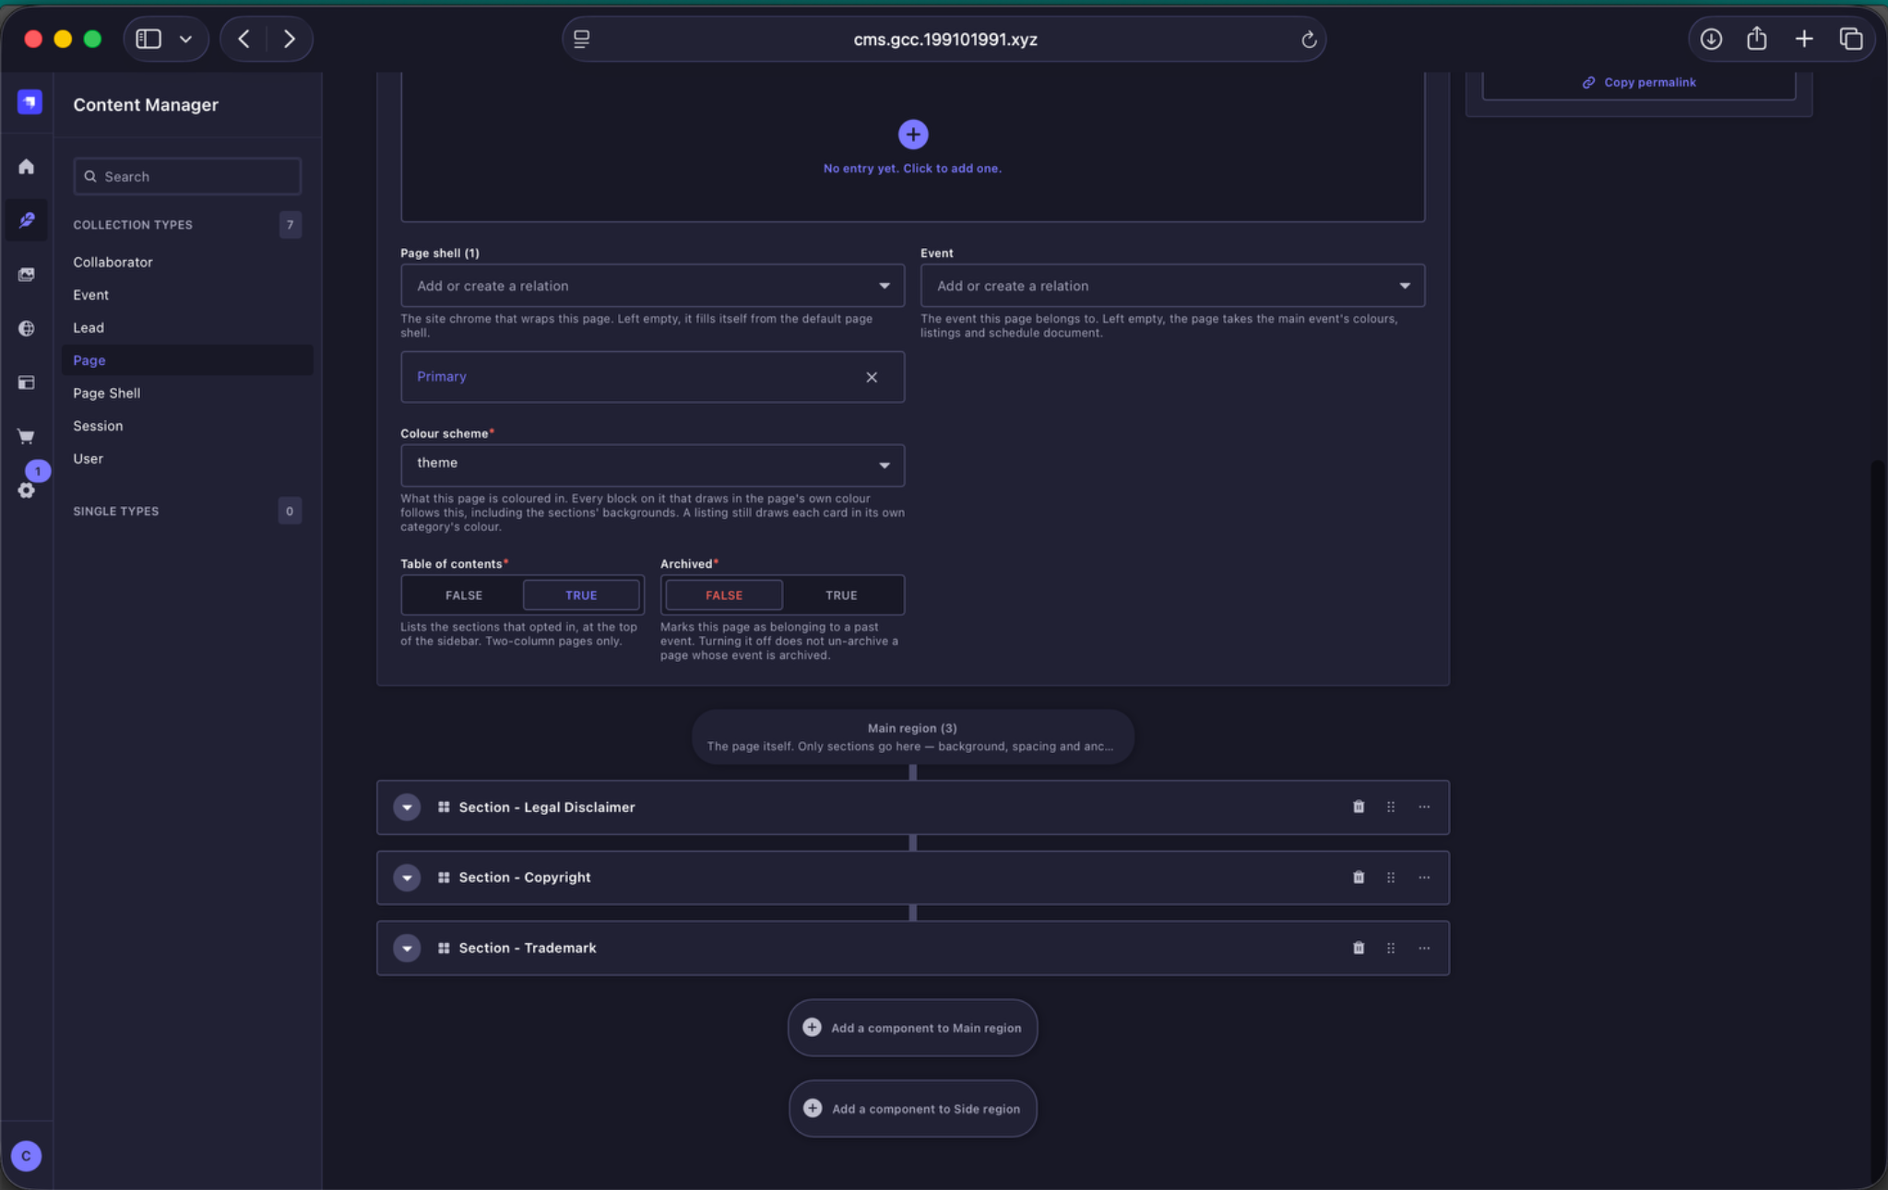Set Archived to TRUE
This screenshot has width=1888, height=1190.
[841, 595]
